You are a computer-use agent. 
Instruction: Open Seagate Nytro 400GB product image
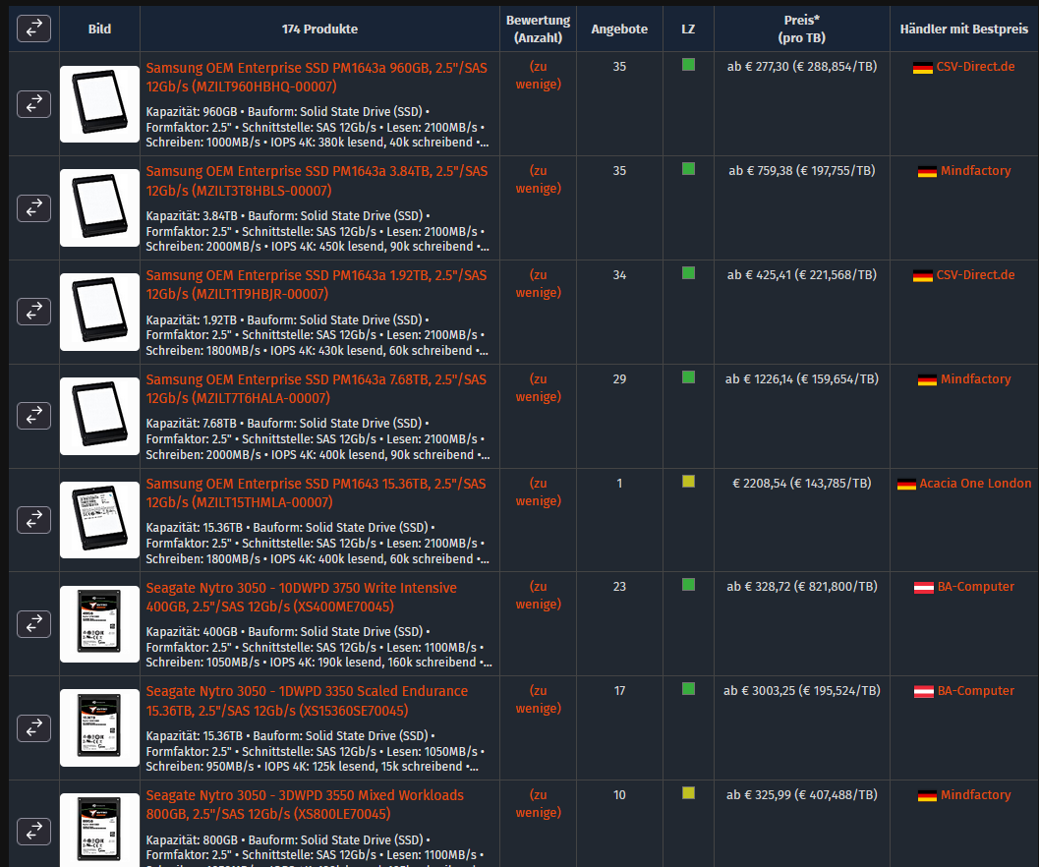(x=99, y=624)
